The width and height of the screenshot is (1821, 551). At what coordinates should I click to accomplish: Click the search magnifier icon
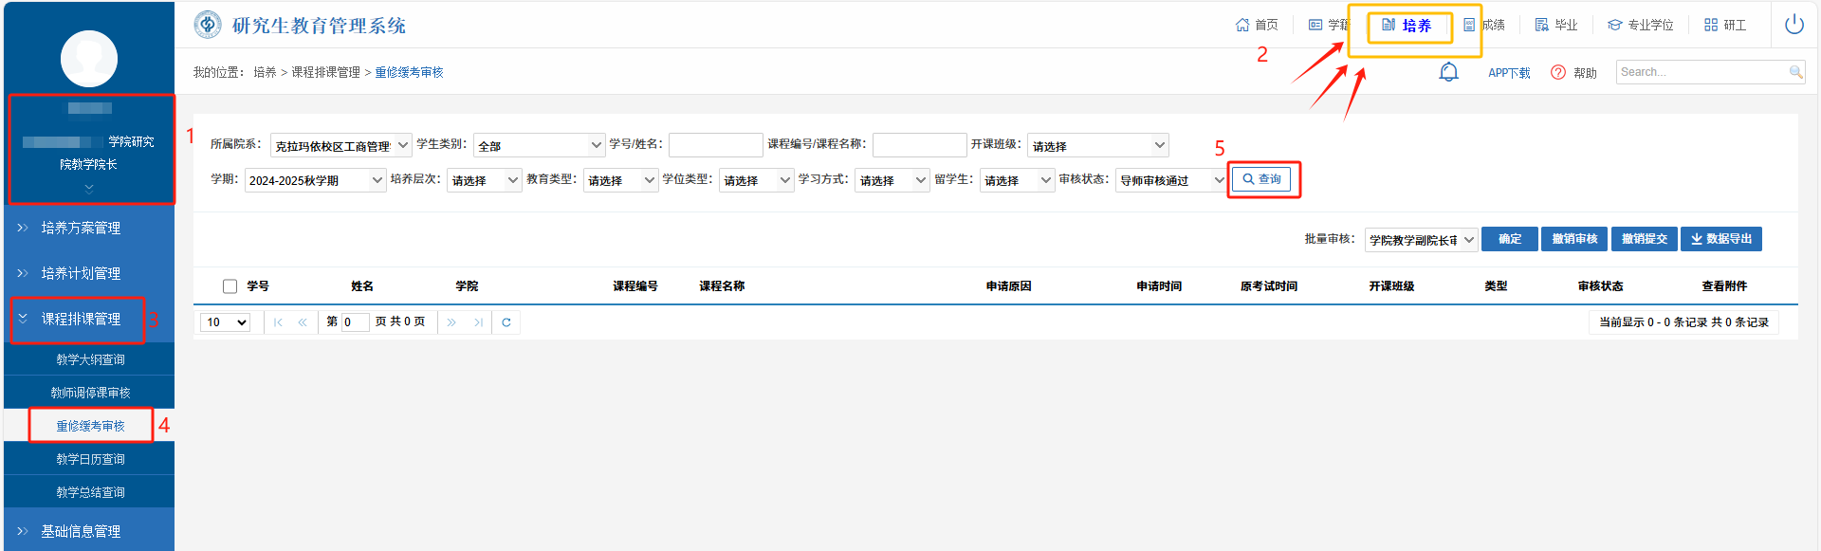point(1795,72)
